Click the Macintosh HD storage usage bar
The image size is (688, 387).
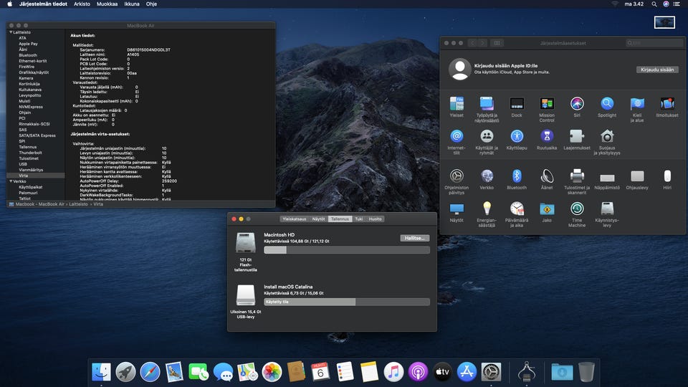click(347, 250)
